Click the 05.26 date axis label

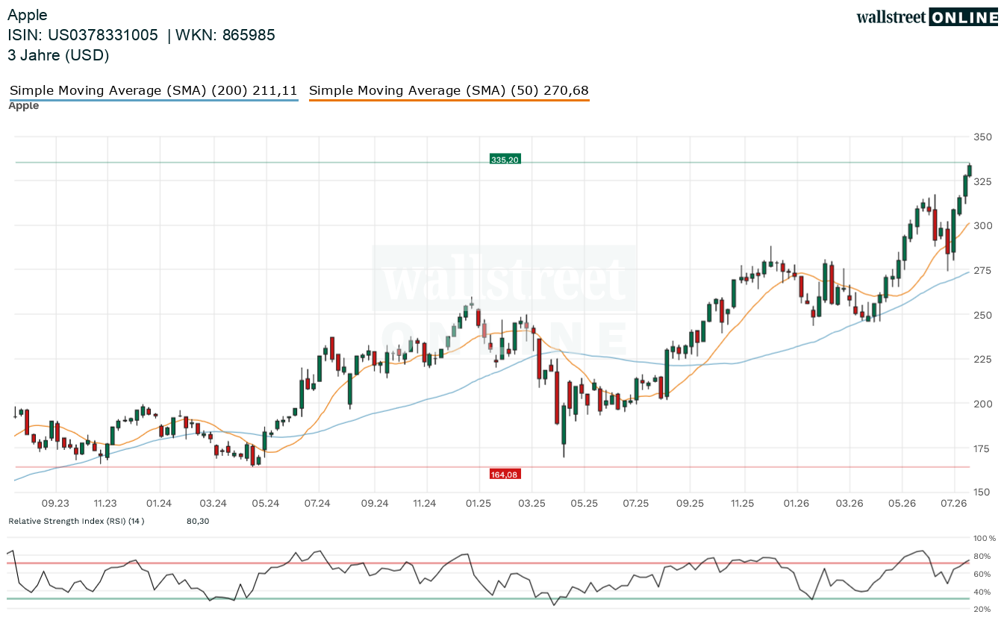[x=902, y=504]
